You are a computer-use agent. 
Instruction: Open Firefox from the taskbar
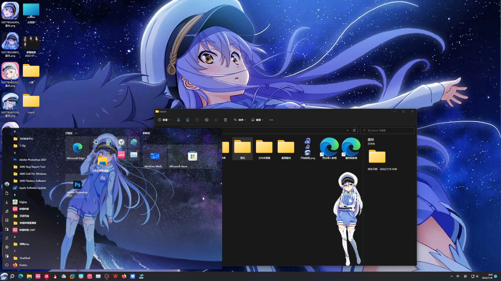click(124, 276)
